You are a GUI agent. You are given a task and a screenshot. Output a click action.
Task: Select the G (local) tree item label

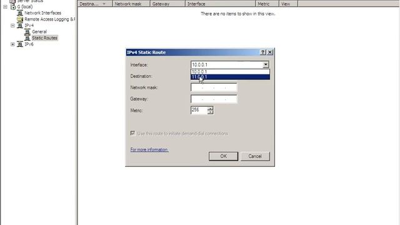pyautogui.click(x=25, y=7)
